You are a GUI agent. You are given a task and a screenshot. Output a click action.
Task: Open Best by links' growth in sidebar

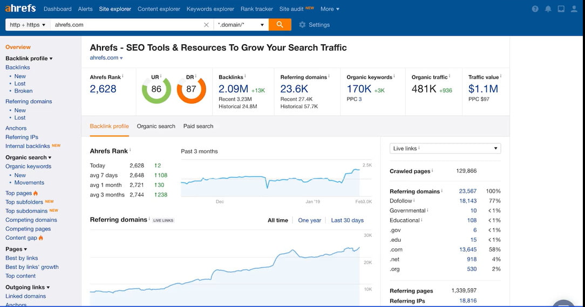32,267
